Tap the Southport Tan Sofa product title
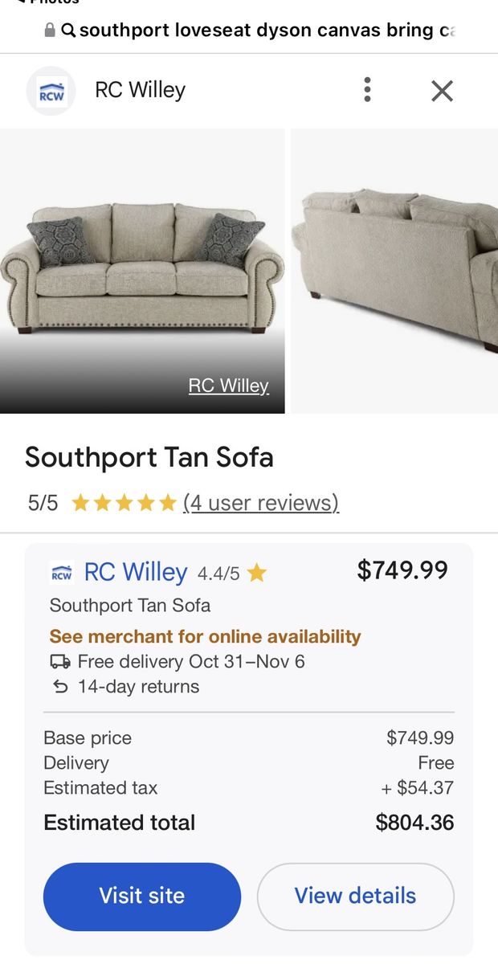 149,458
